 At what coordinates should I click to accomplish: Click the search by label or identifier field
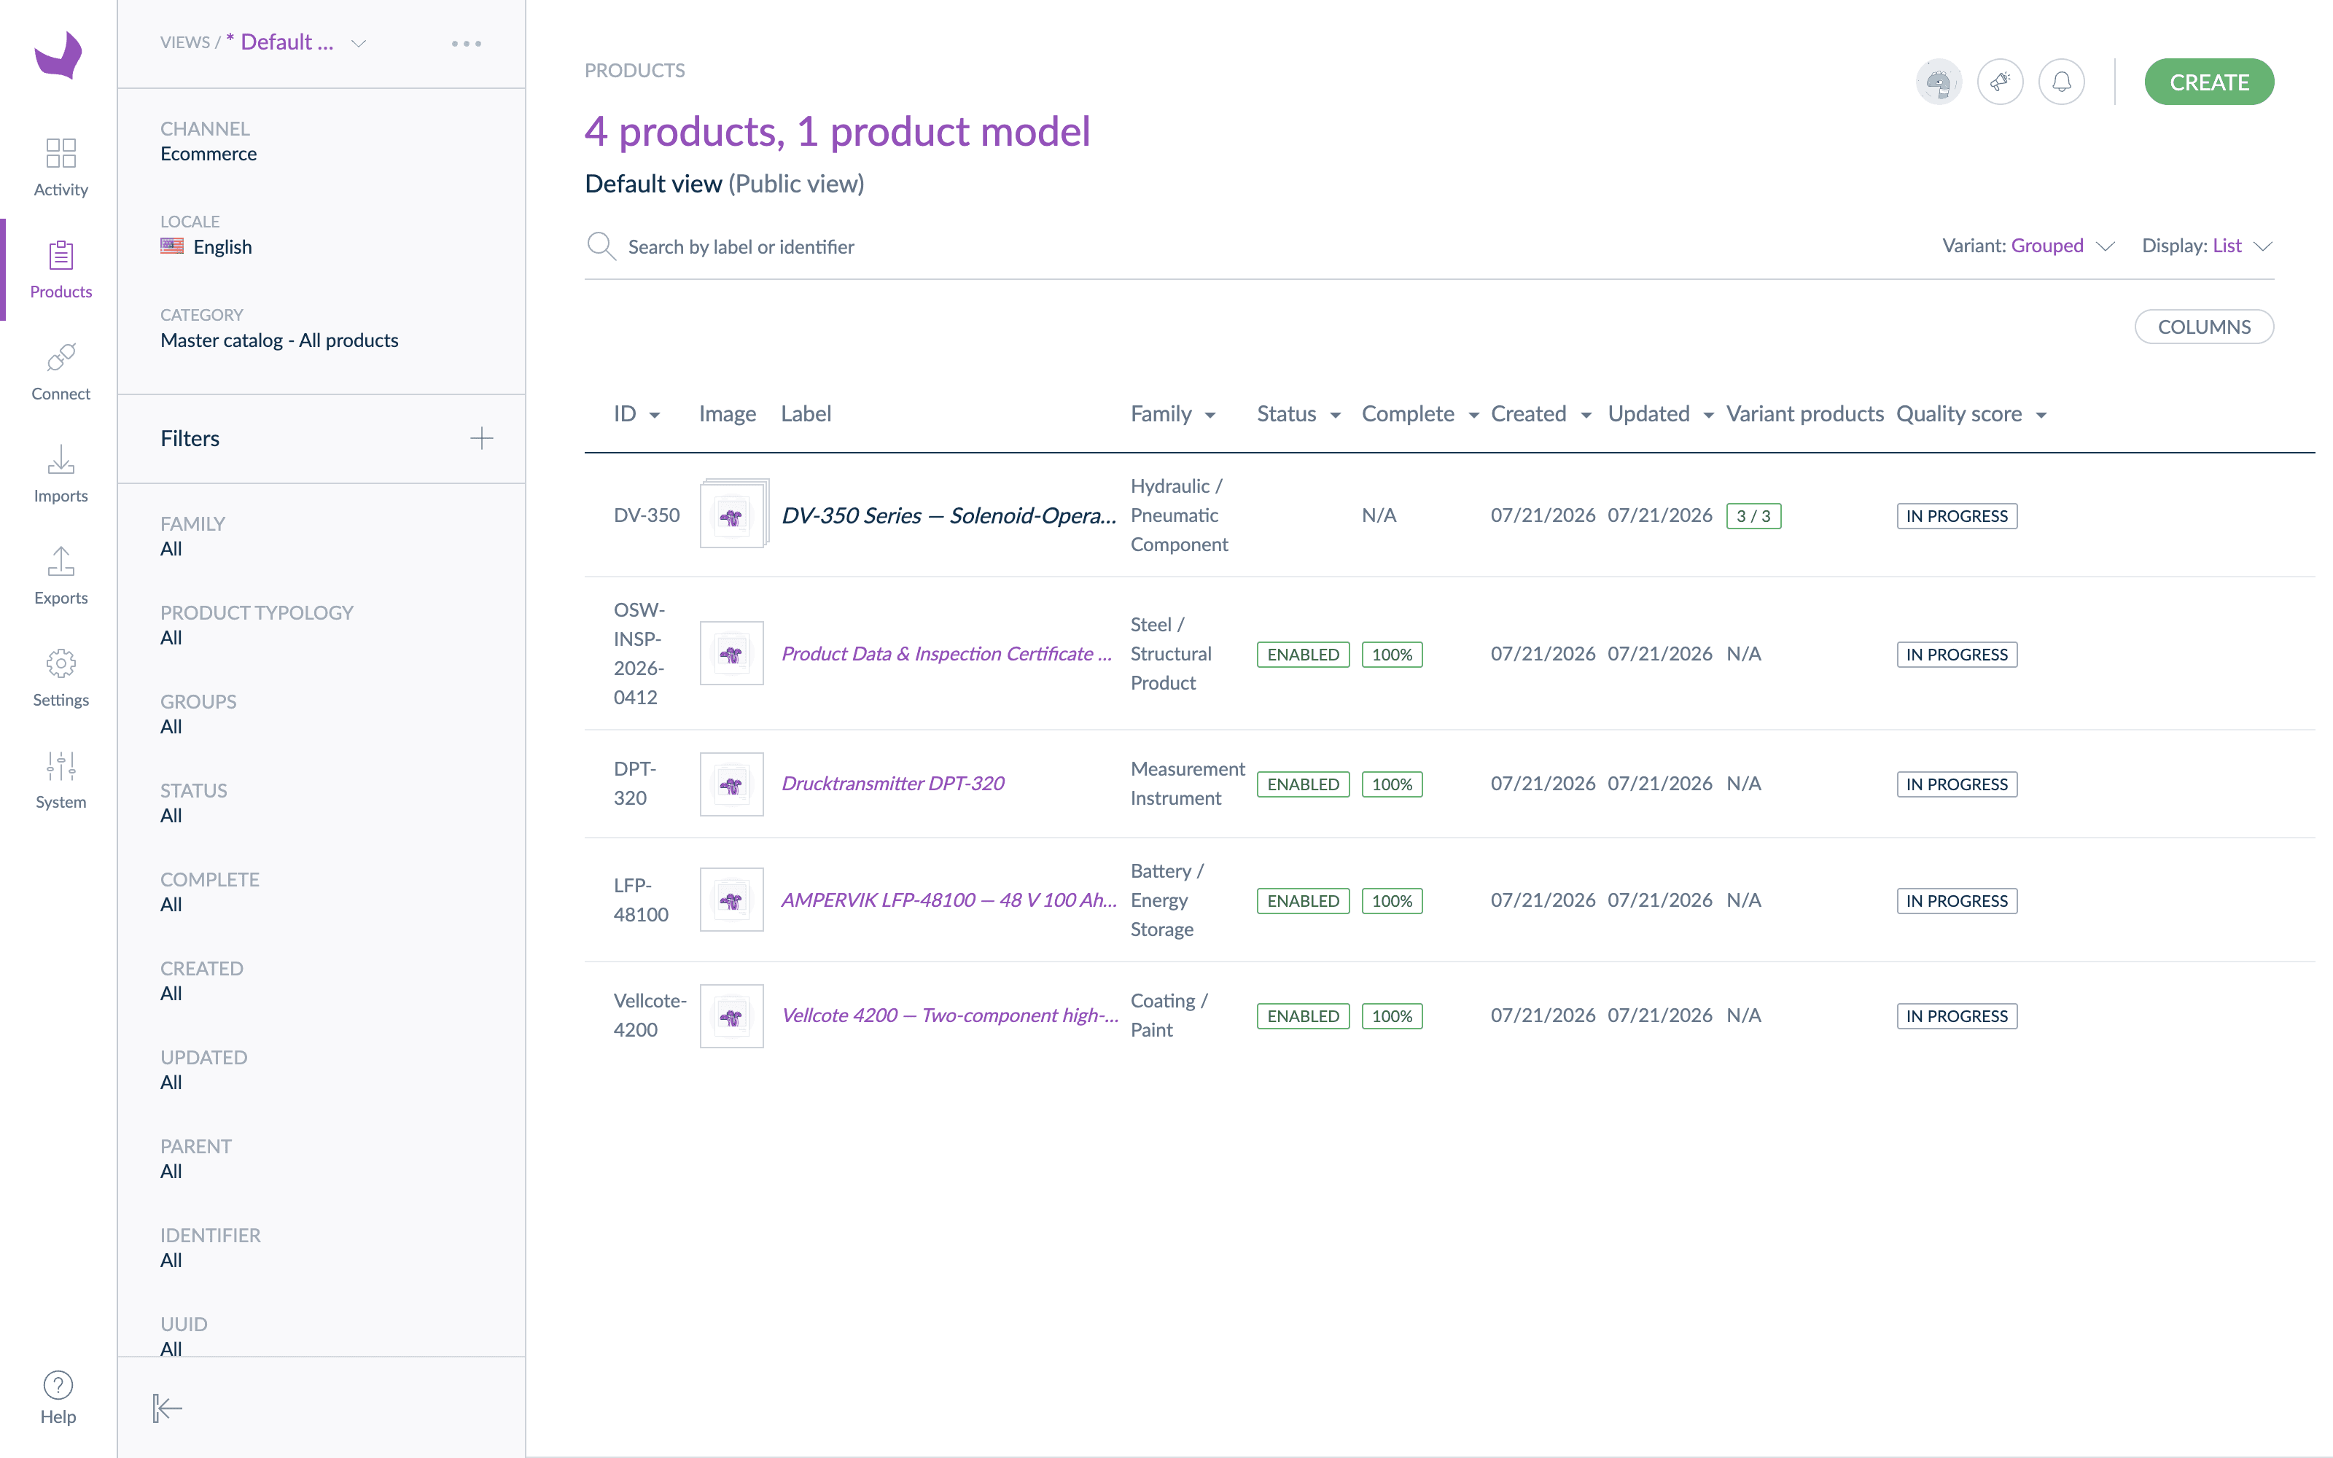tap(1253, 247)
